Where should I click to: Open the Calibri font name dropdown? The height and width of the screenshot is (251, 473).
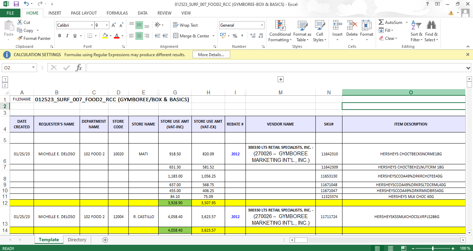point(92,25)
